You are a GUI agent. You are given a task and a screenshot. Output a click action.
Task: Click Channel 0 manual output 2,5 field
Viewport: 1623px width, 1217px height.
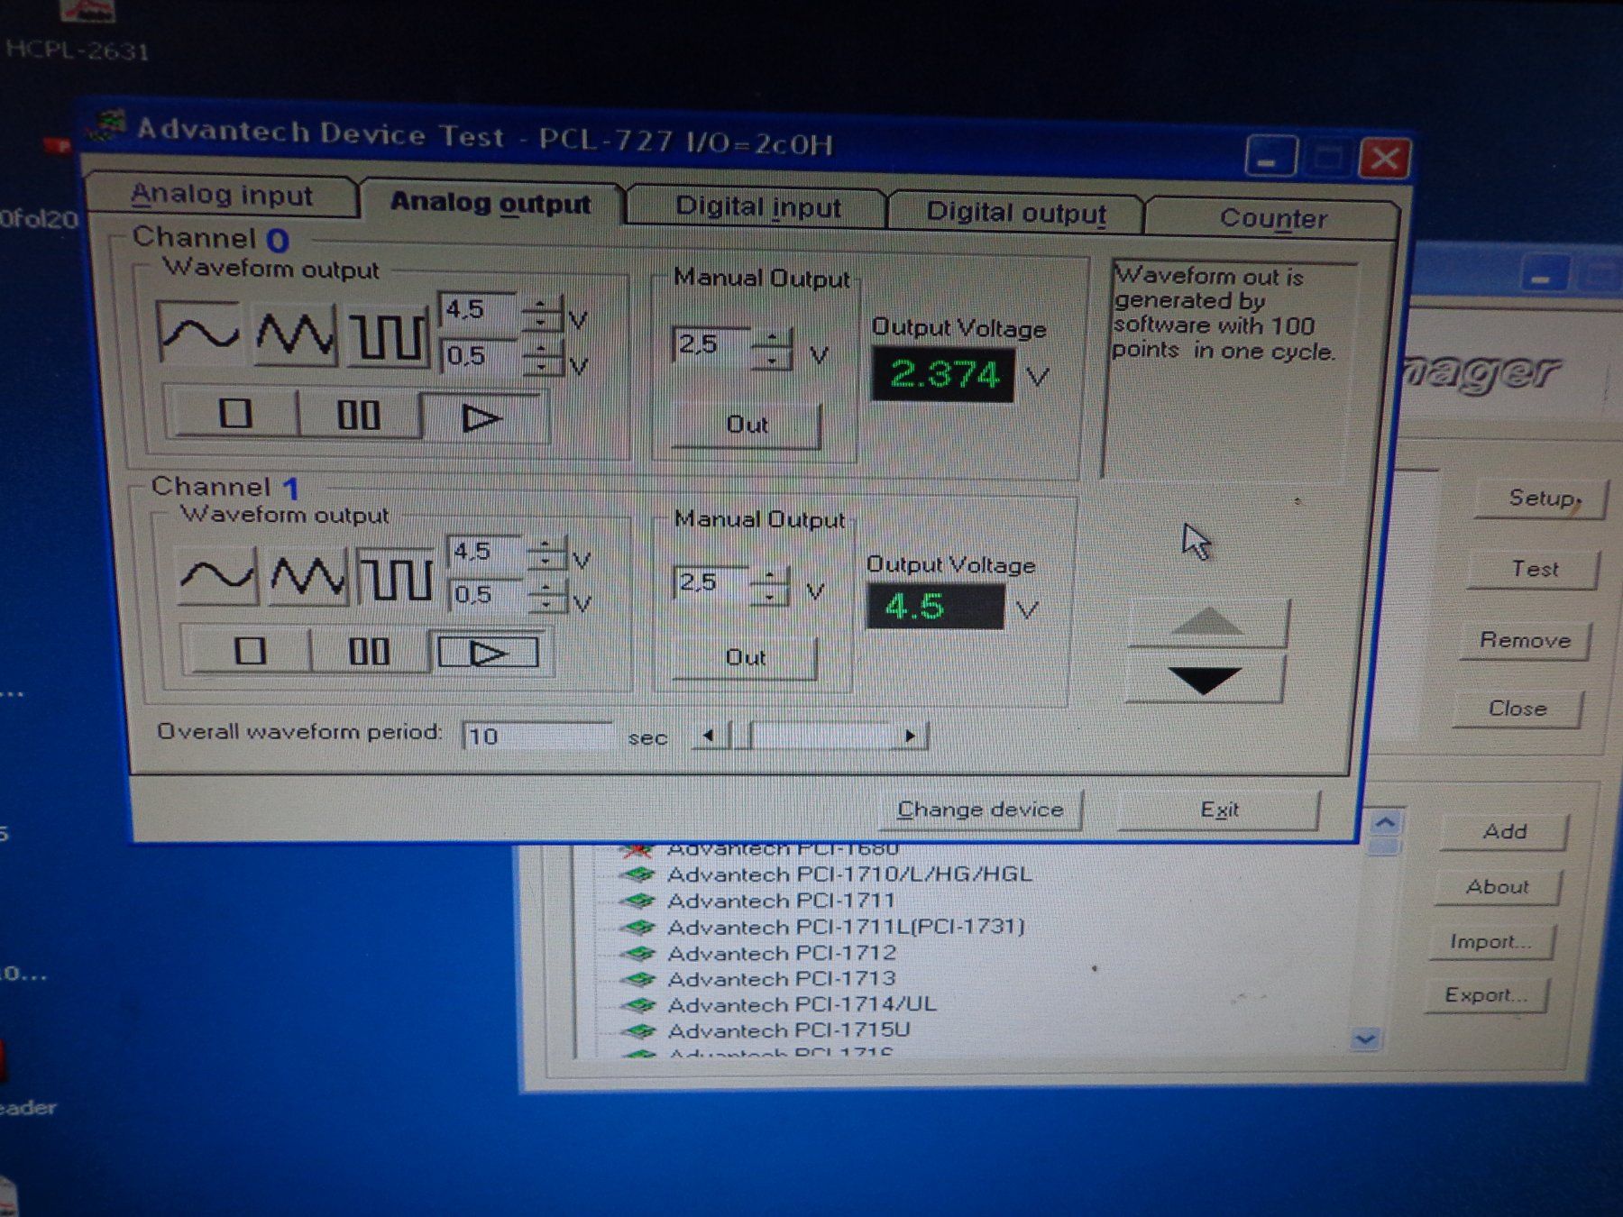pos(712,346)
